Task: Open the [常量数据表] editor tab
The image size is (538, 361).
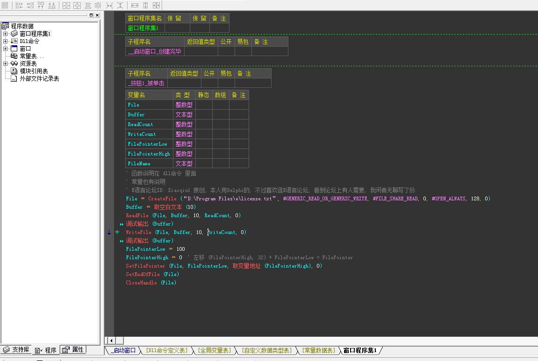Action: tap(319, 350)
